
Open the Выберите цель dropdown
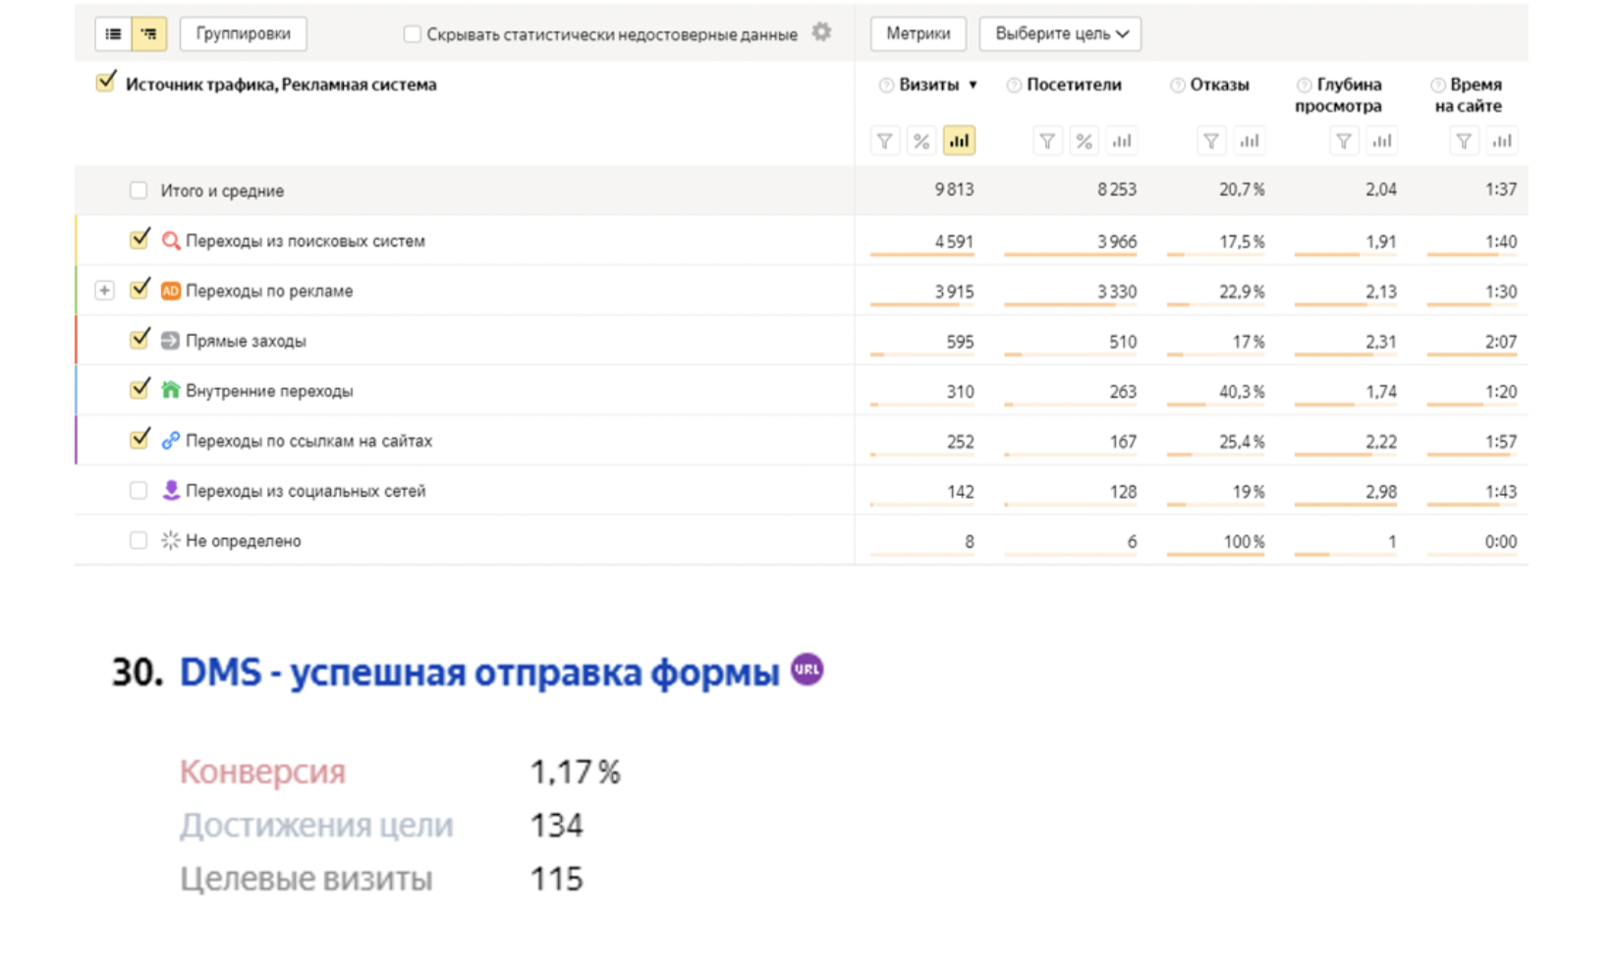pos(1060,33)
